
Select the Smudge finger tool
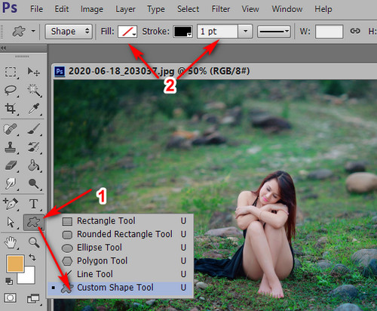tap(11, 184)
